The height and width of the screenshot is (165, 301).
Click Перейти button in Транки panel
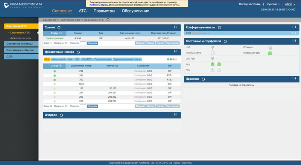point(93,43)
